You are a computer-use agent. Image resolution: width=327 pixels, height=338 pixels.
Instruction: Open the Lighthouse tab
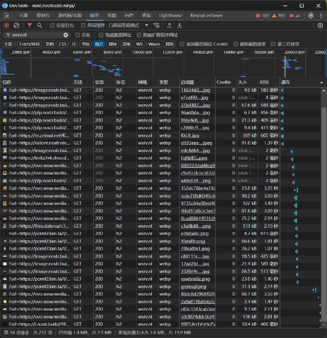(x=170, y=16)
